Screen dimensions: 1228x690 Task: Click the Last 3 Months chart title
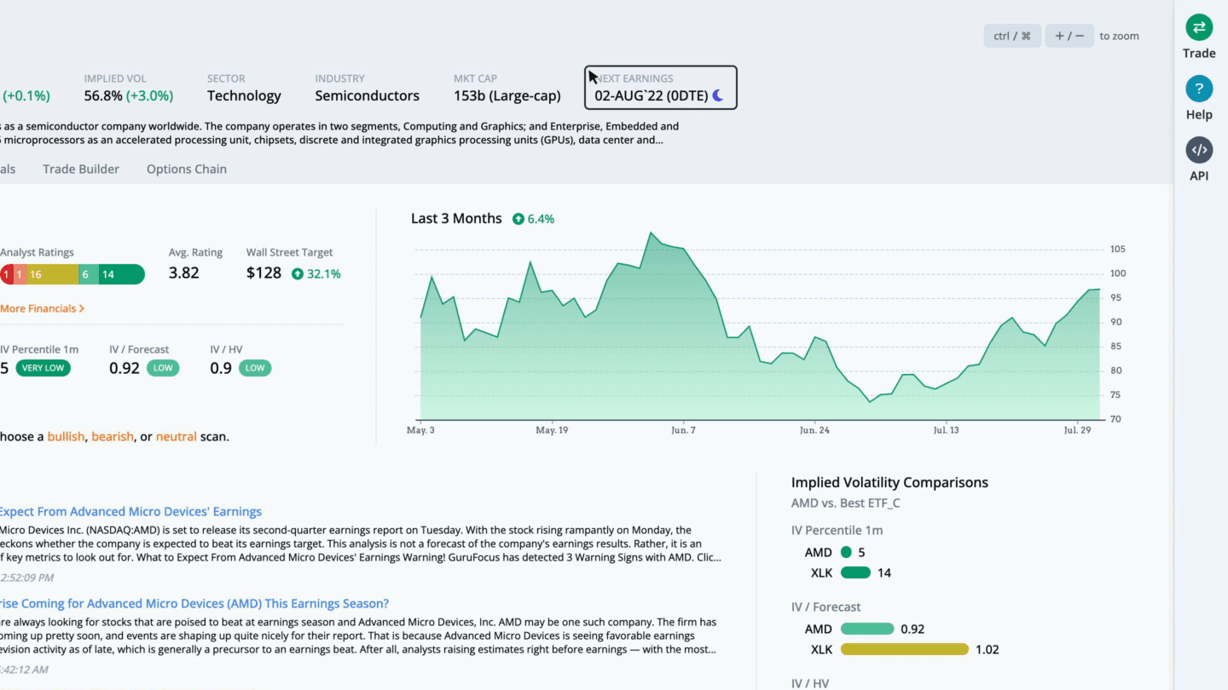tap(456, 218)
